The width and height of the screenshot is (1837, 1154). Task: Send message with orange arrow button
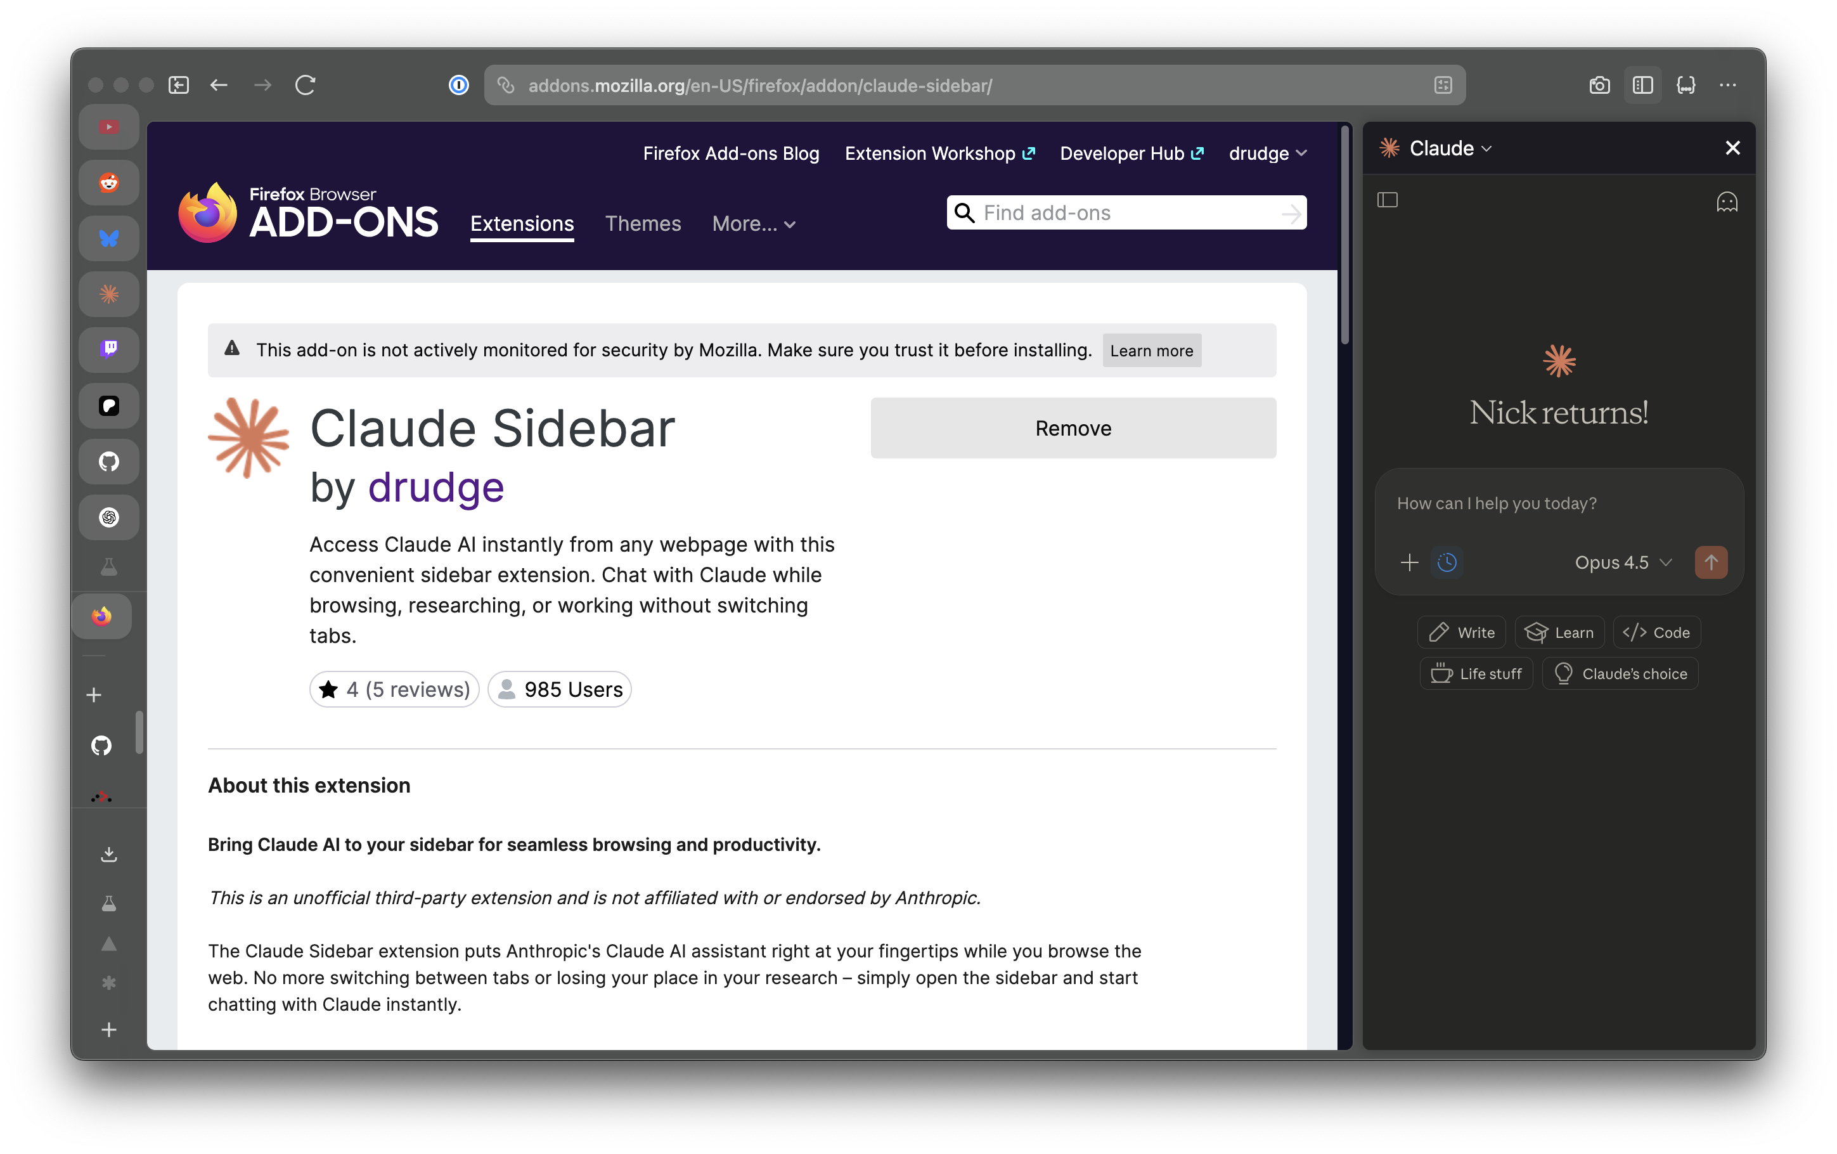coord(1710,563)
